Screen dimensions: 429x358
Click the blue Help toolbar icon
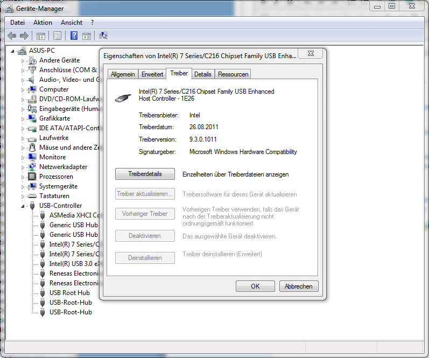tap(74, 36)
